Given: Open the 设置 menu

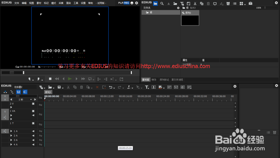Looking at the screenshot, I should (x=83, y=3).
